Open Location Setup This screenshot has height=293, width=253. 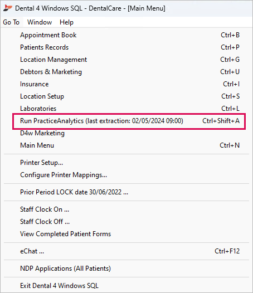click(x=126, y=96)
